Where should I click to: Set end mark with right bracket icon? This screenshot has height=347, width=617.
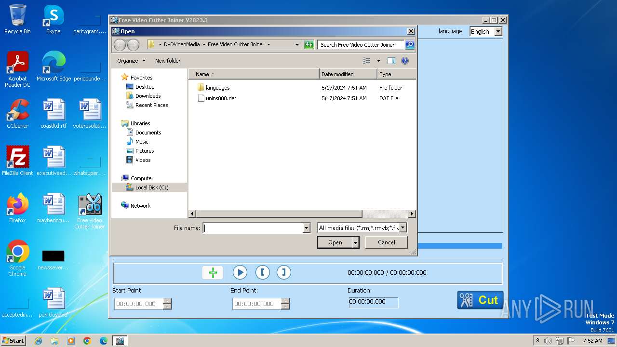tap(284, 272)
